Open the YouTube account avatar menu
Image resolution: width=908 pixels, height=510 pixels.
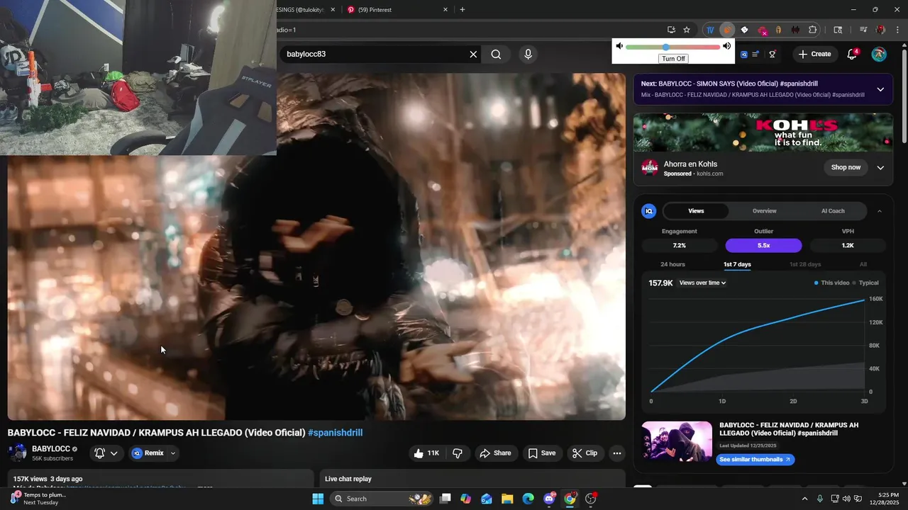point(879,55)
